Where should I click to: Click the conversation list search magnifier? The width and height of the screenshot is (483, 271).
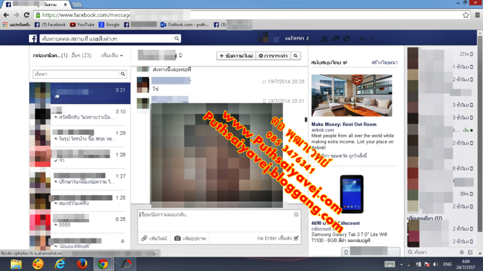tap(123, 74)
